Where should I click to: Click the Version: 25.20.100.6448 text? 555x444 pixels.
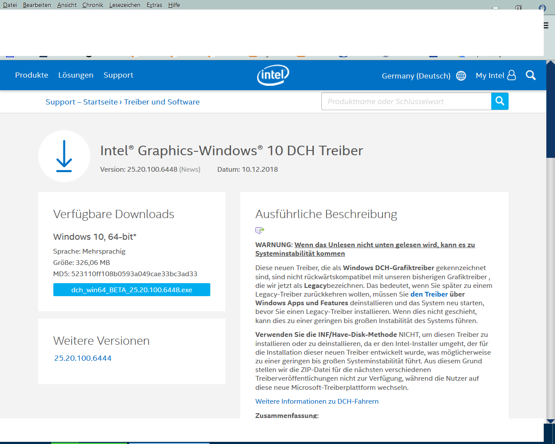click(x=139, y=169)
